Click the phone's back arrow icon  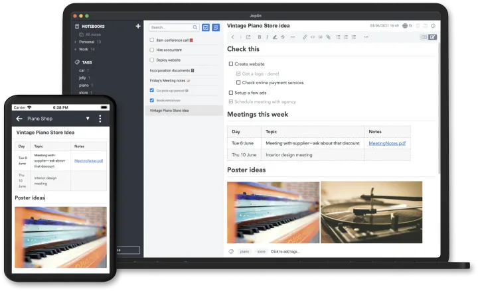19,119
